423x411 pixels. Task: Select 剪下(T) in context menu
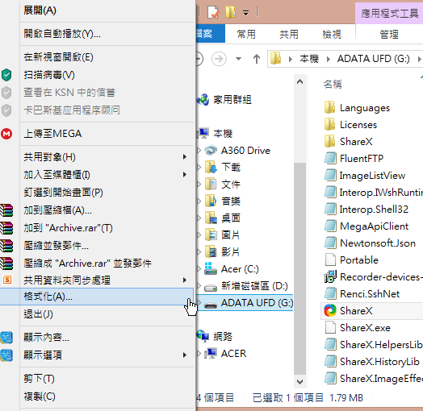point(97,379)
